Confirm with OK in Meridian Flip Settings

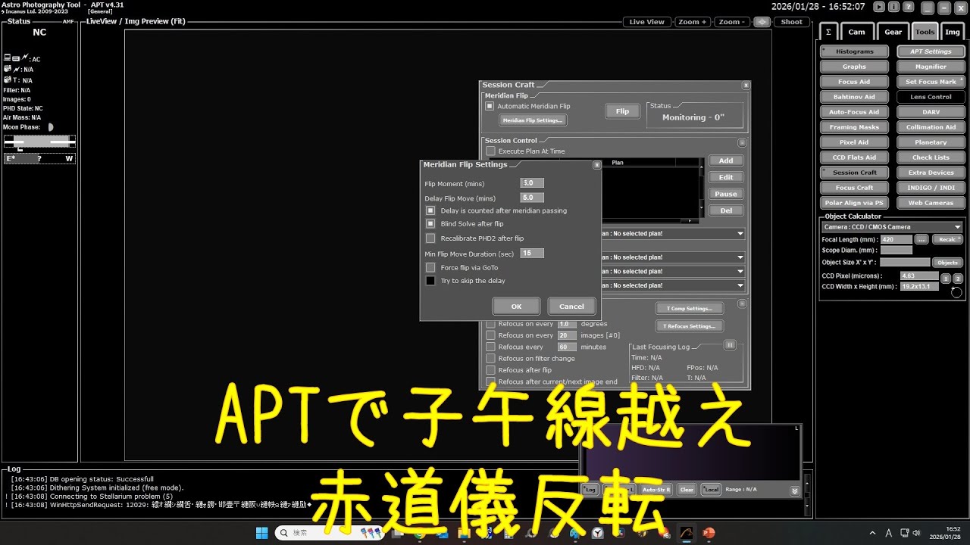click(x=516, y=307)
